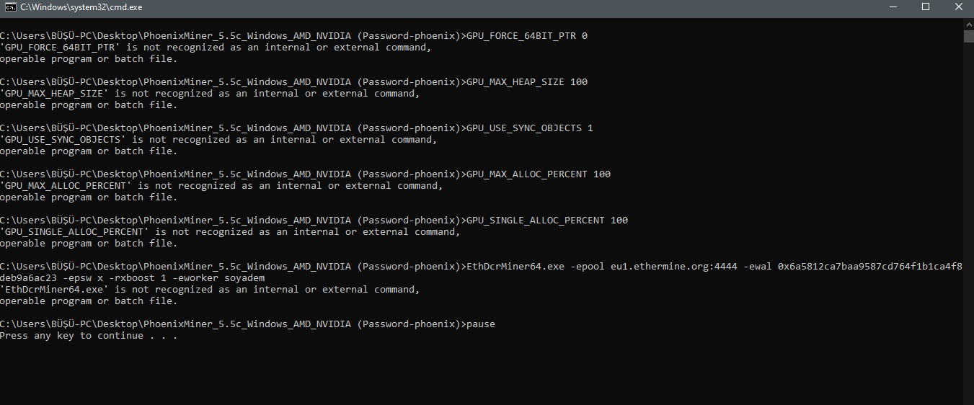Image resolution: width=974 pixels, height=405 pixels.
Task: Click the vertical scrollbar thumb
Action: pos(968,36)
